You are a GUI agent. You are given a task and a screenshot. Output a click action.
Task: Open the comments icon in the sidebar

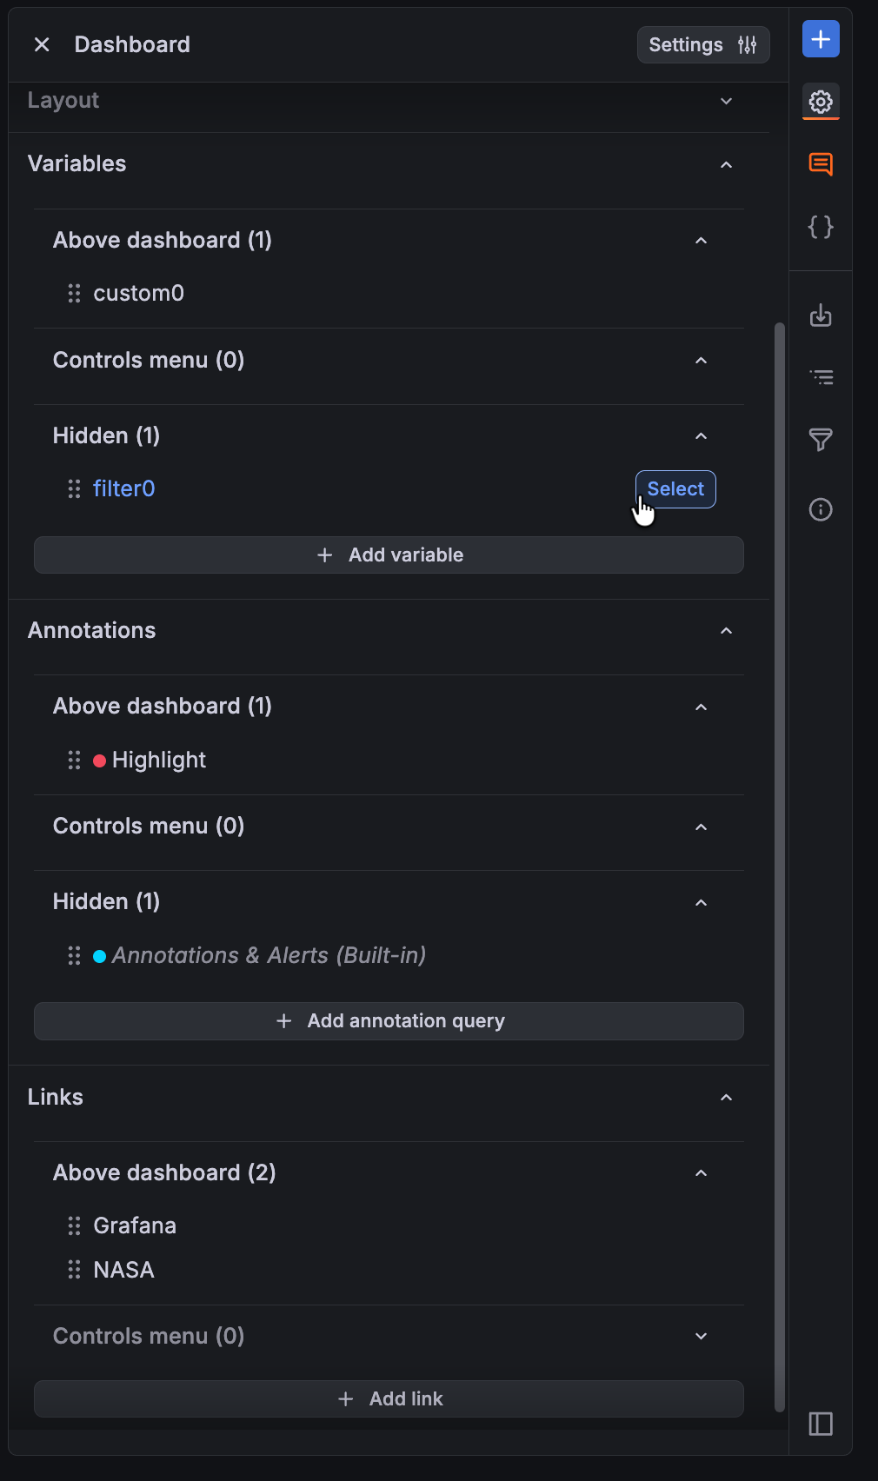(821, 164)
